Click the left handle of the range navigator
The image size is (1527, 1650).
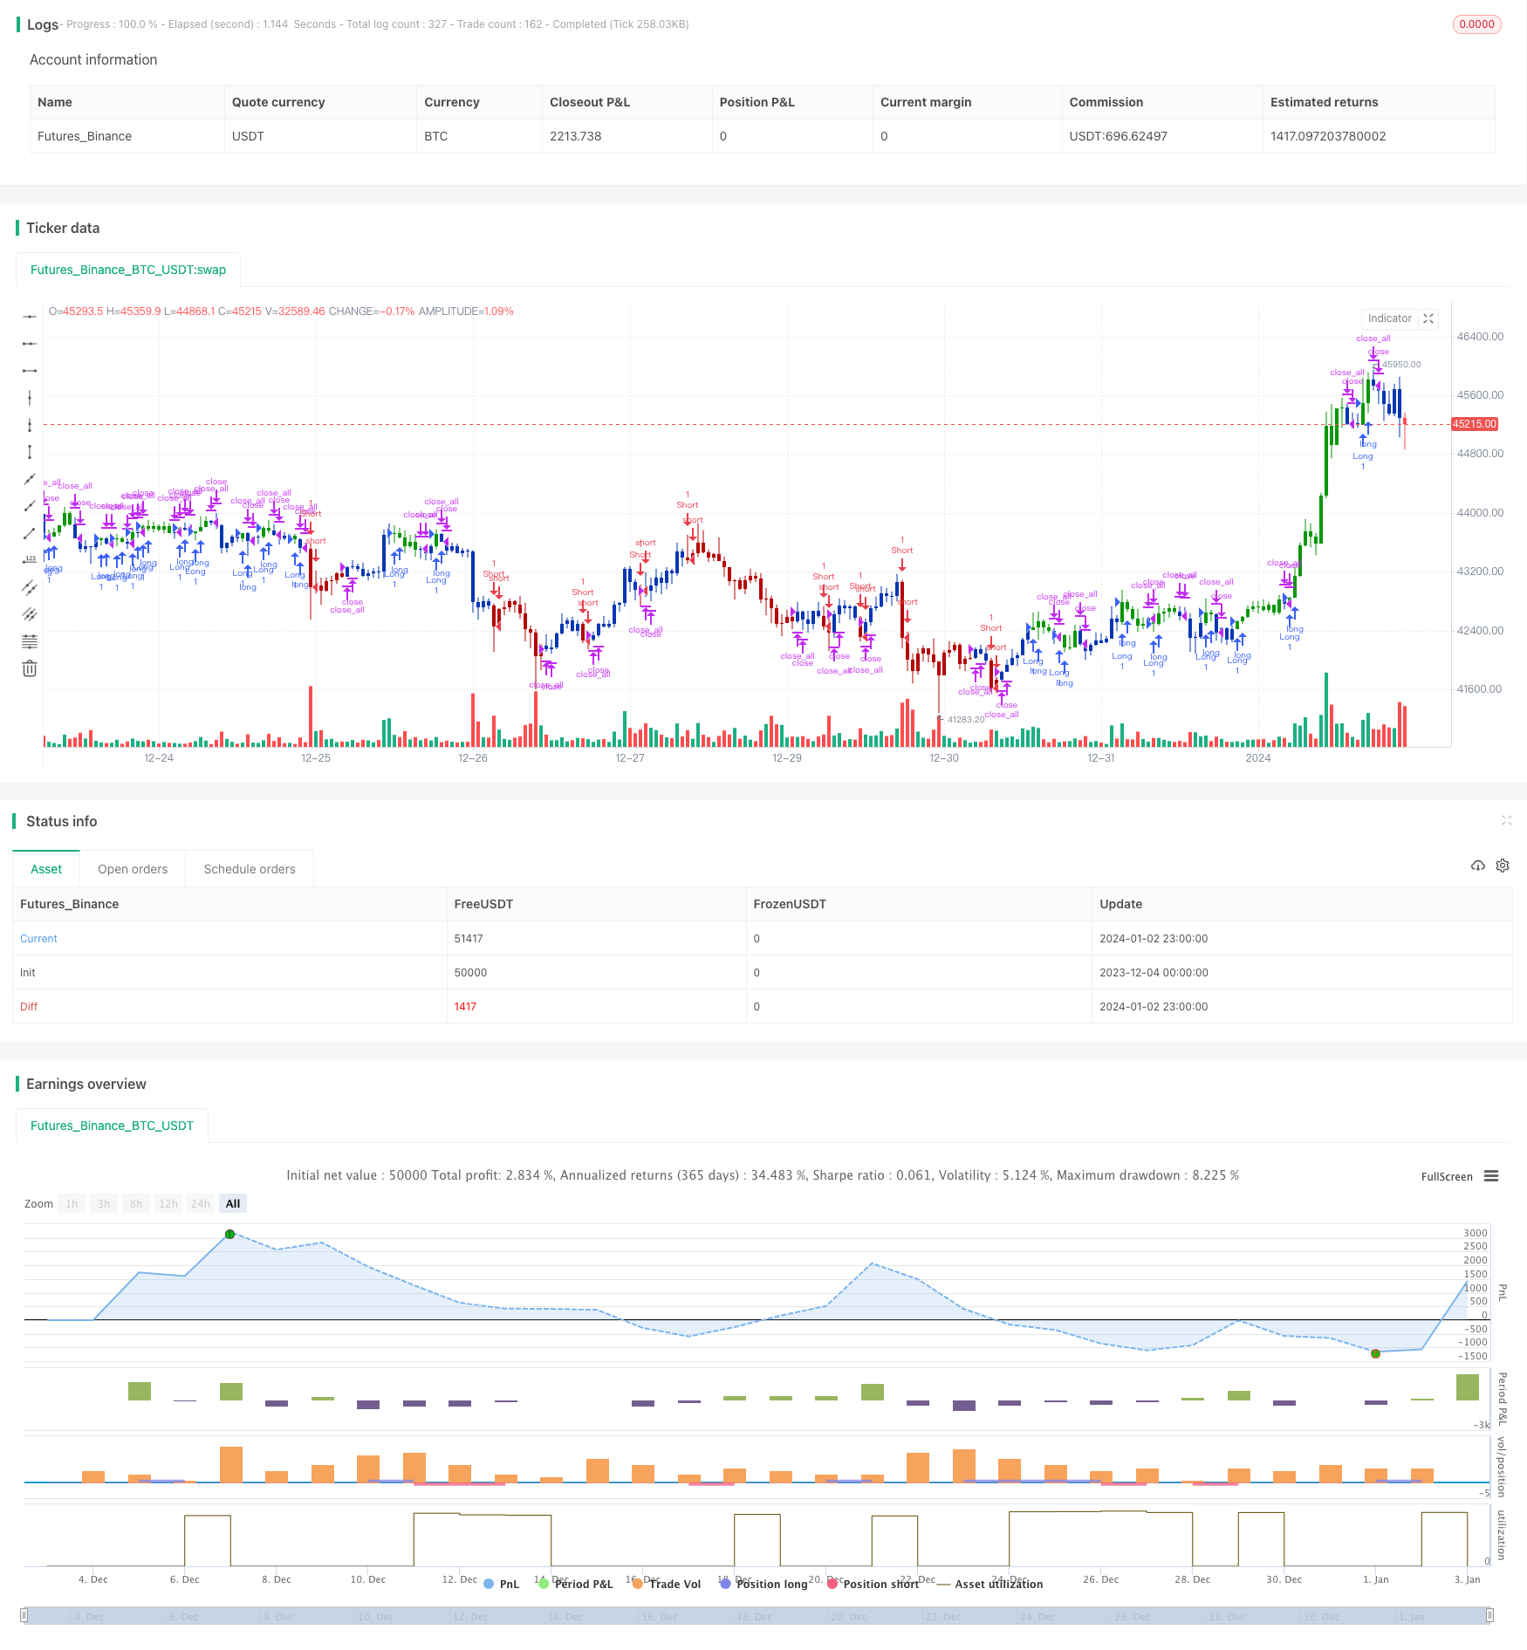(x=24, y=1615)
